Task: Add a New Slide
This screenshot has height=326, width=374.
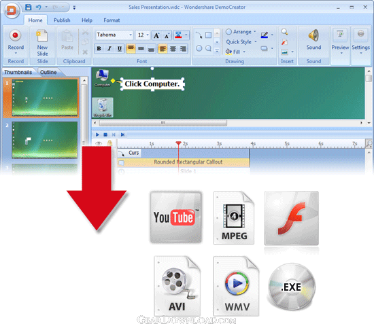Action: (x=42, y=43)
